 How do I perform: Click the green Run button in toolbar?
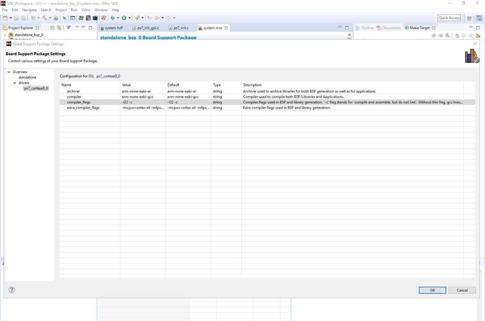[x=124, y=18]
